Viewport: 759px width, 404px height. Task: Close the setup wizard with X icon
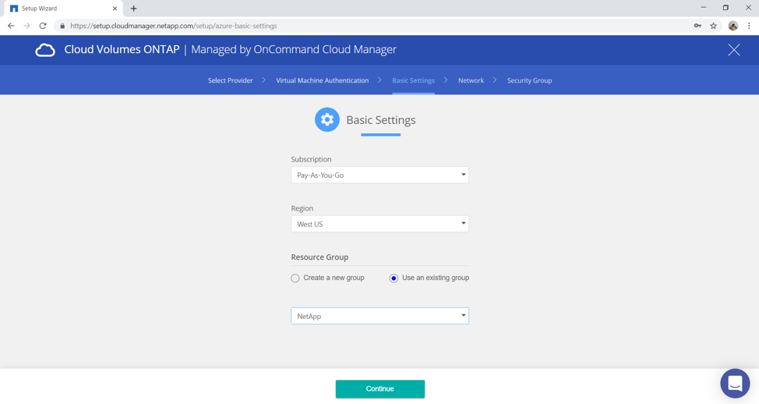click(733, 50)
